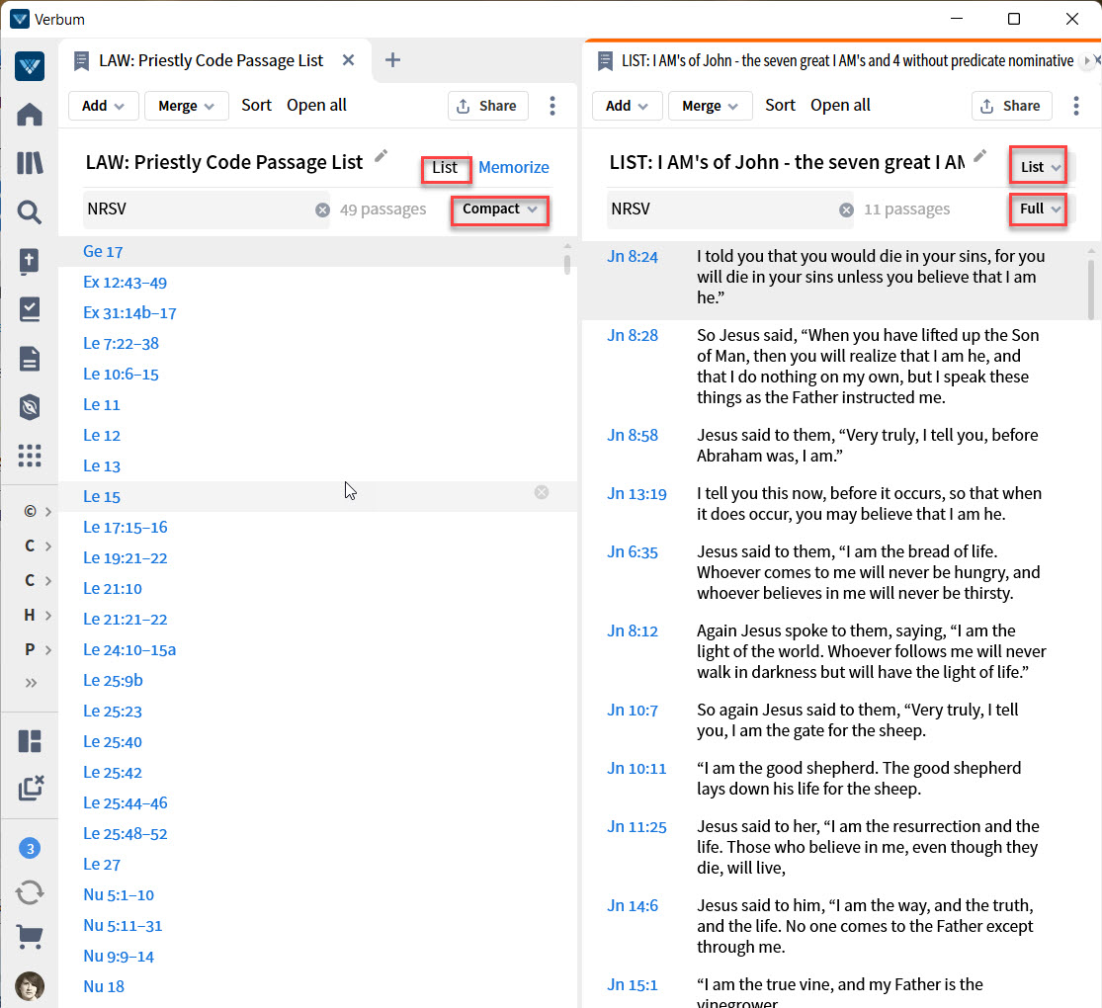
Task: Select List view in the left panel
Action: pyautogui.click(x=446, y=169)
